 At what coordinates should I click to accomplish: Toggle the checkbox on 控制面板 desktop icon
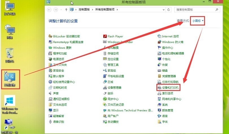6,73
